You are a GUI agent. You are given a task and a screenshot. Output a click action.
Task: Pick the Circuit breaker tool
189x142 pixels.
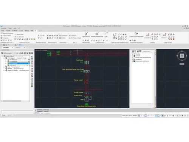[x=19, y=37]
